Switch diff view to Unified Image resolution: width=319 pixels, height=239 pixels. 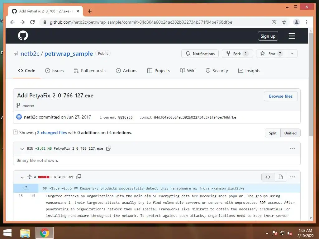pos(290,133)
